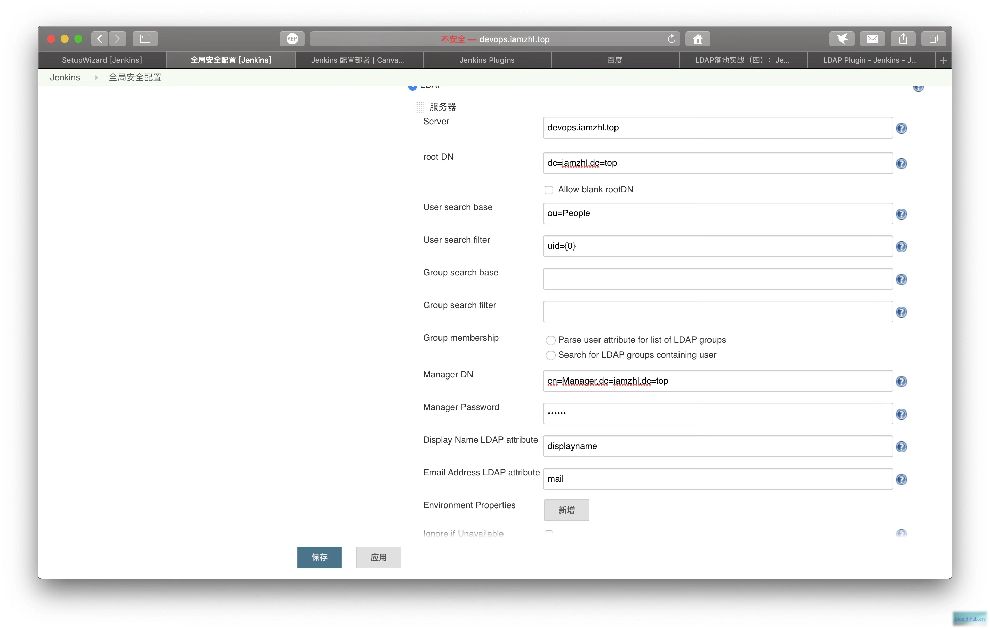Switch to 百度 tab

coord(614,60)
